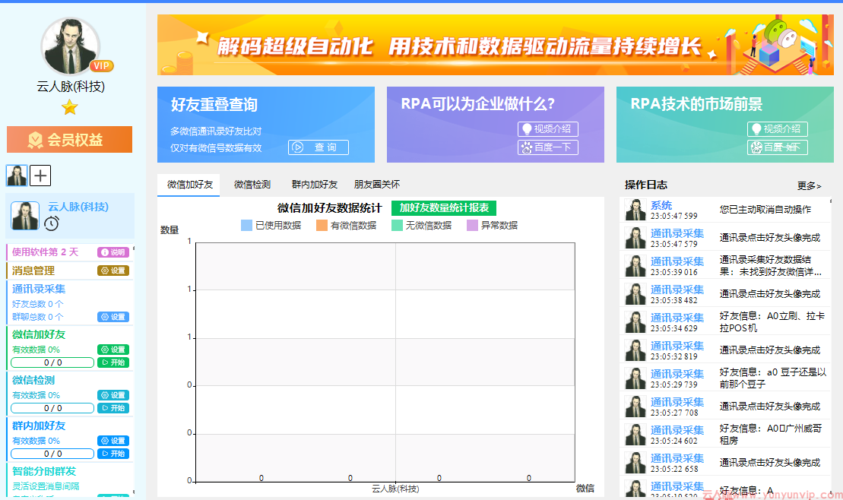
Task: Click the + icon to add an account
Action: point(40,176)
